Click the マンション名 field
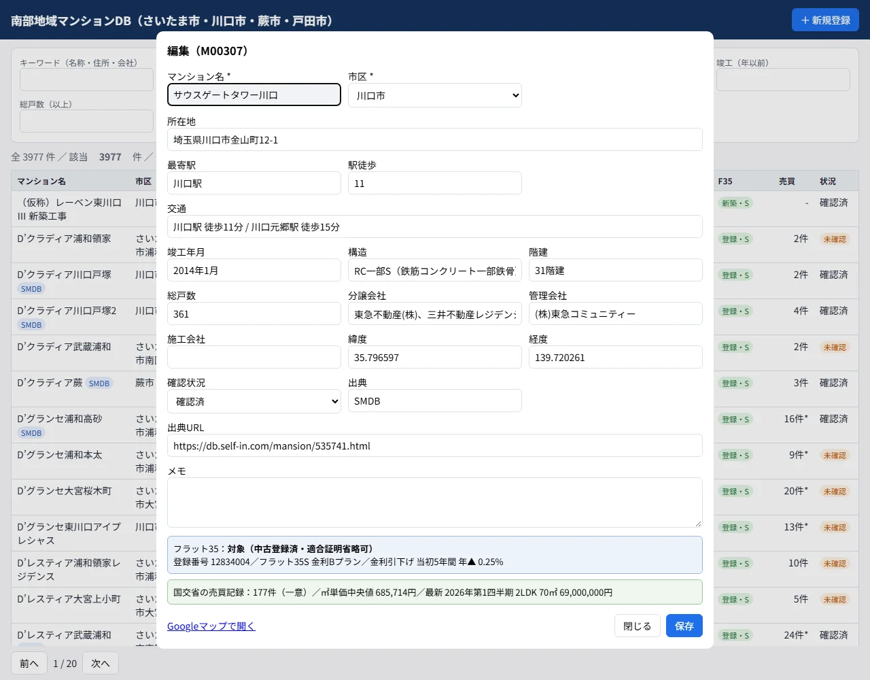Image resolution: width=870 pixels, height=680 pixels. [254, 95]
